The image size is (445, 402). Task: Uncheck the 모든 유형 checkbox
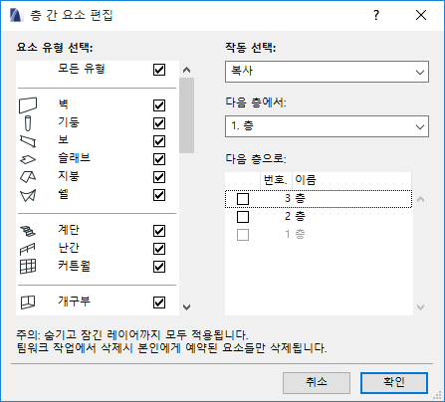coord(159,70)
